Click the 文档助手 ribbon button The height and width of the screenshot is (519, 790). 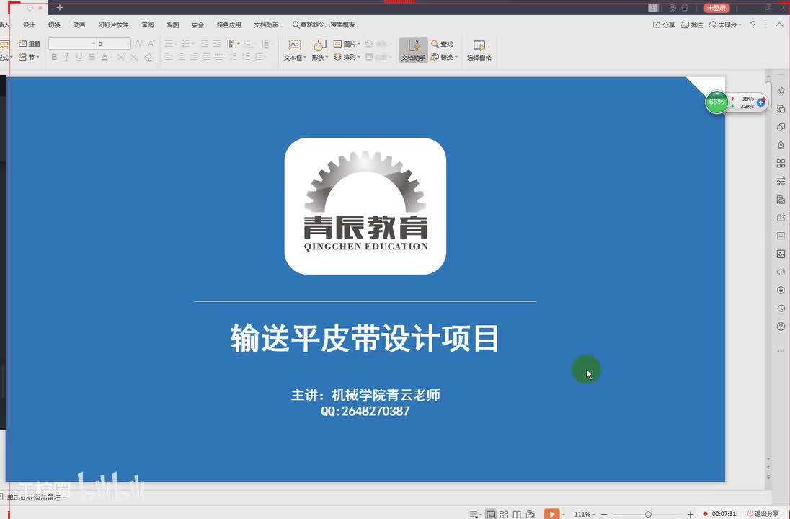click(x=413, y=50)
